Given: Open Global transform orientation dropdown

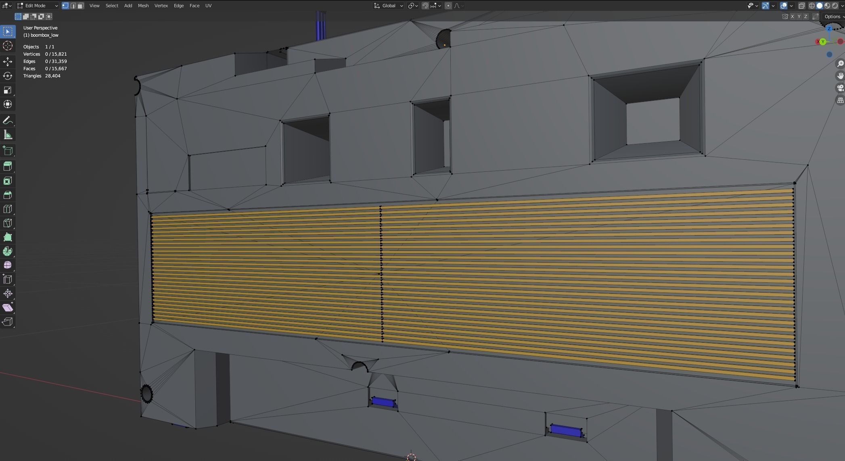Looking at the screenshot, I should click(389, 6).
